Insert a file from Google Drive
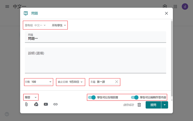193x121 pixels. pyautogui.click(x=36, y=104)
